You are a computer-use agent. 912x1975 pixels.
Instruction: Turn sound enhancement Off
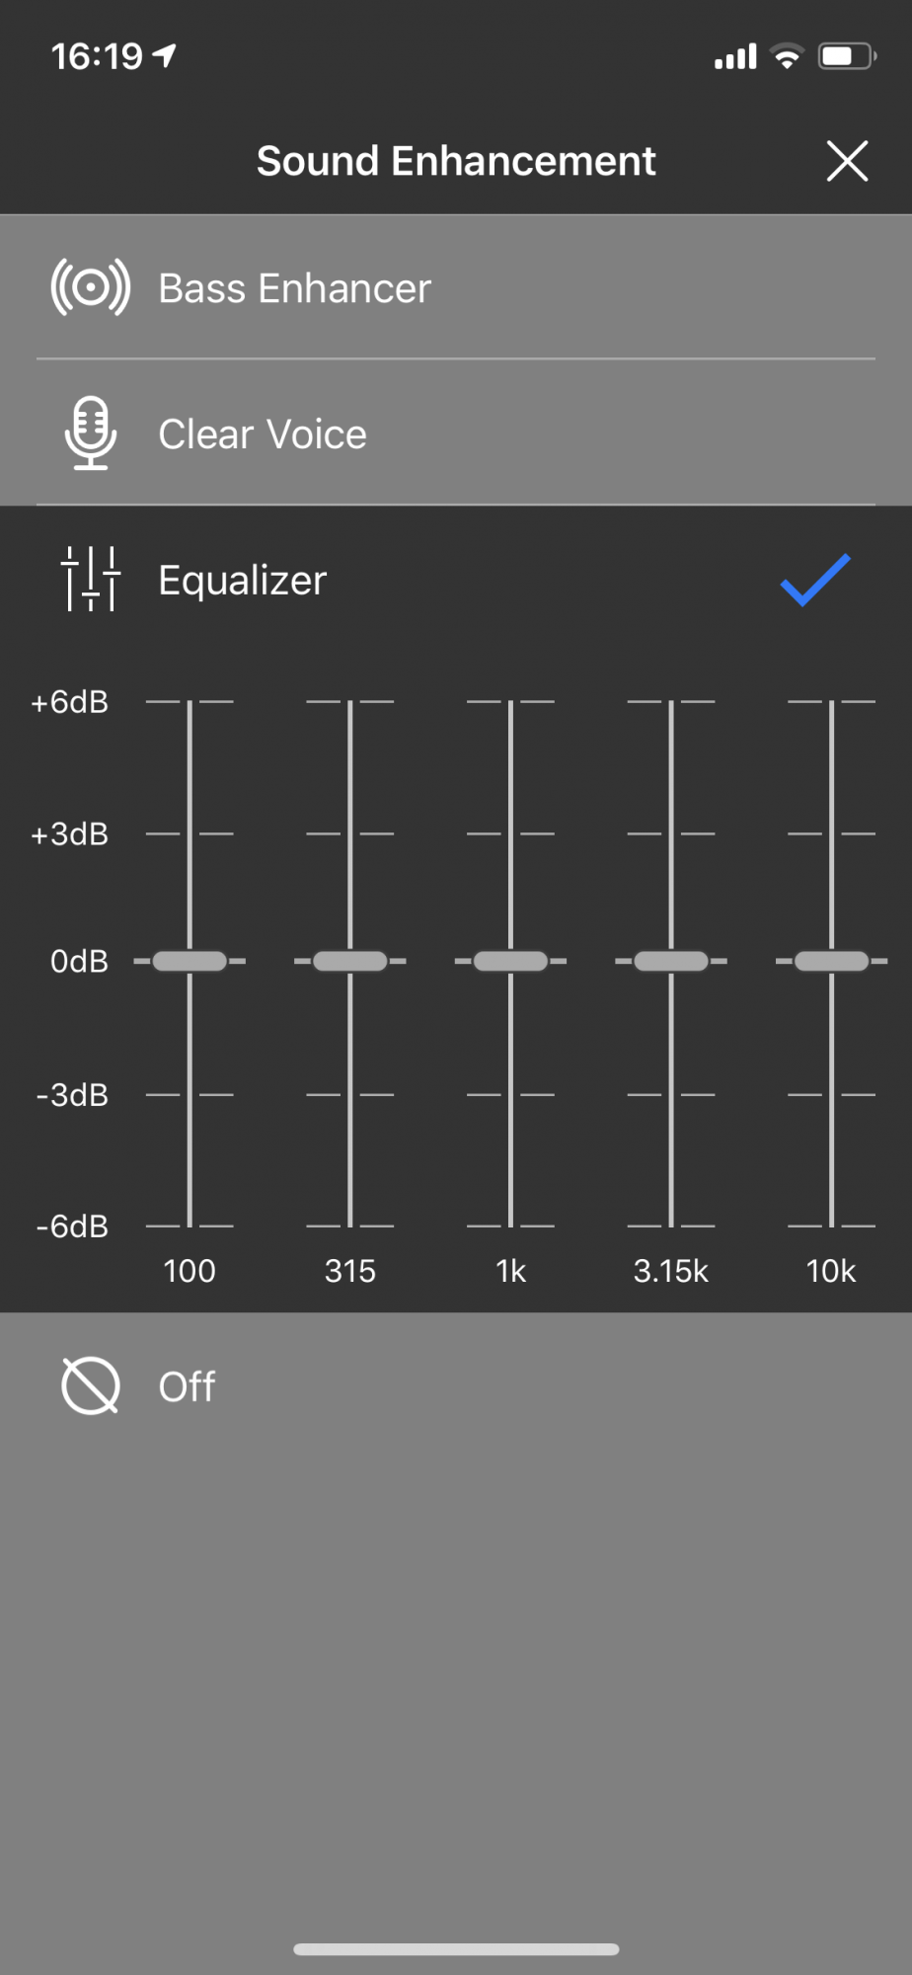point(187,1386)
